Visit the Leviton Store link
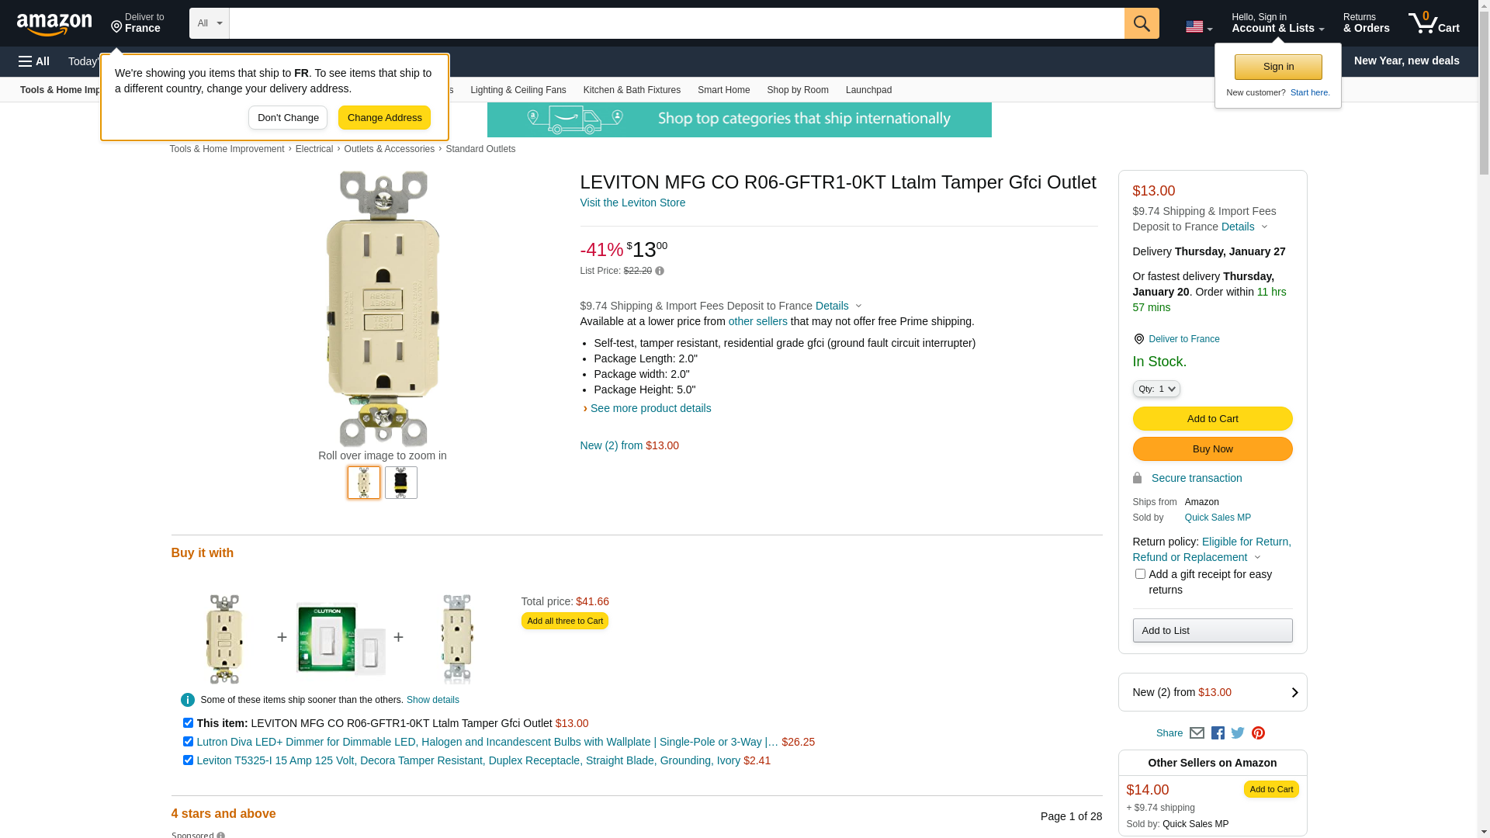The image size is (1490, 838). pos(632,203)
